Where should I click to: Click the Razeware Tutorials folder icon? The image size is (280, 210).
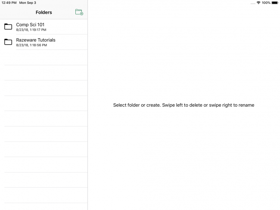point(8,42)
